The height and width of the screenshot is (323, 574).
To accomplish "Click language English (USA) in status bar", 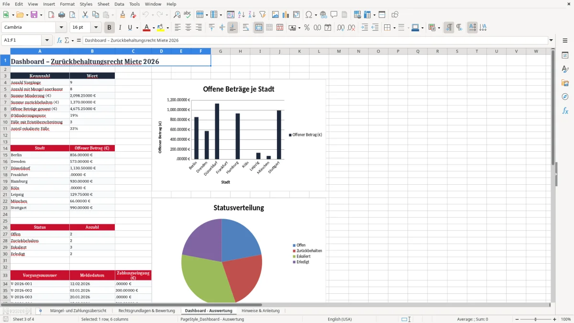I will click(x=339, y=319).
